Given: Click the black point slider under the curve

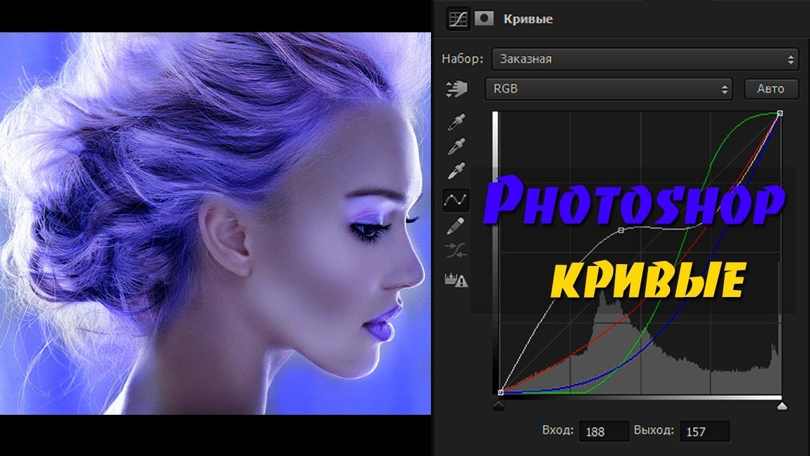Looking at the screenshot, I should tap(499, 405).
